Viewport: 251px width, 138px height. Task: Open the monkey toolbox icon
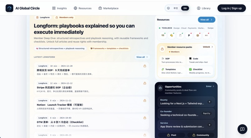pos(198,35)
